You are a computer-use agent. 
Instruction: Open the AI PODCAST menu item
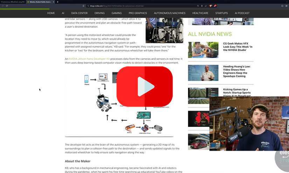click(242, 13)
